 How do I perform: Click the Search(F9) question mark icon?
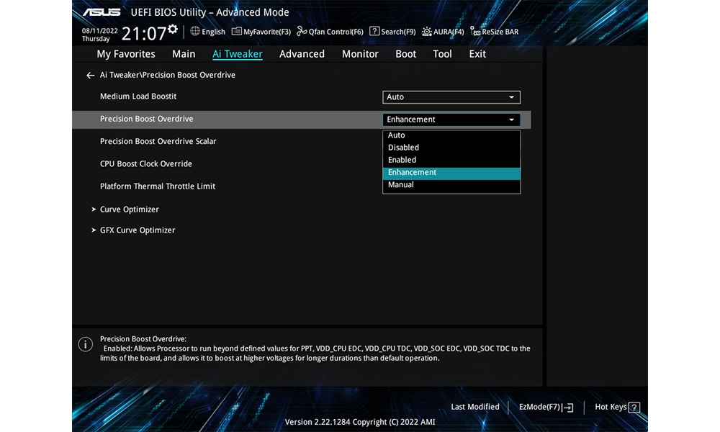(x=374, y=31)
